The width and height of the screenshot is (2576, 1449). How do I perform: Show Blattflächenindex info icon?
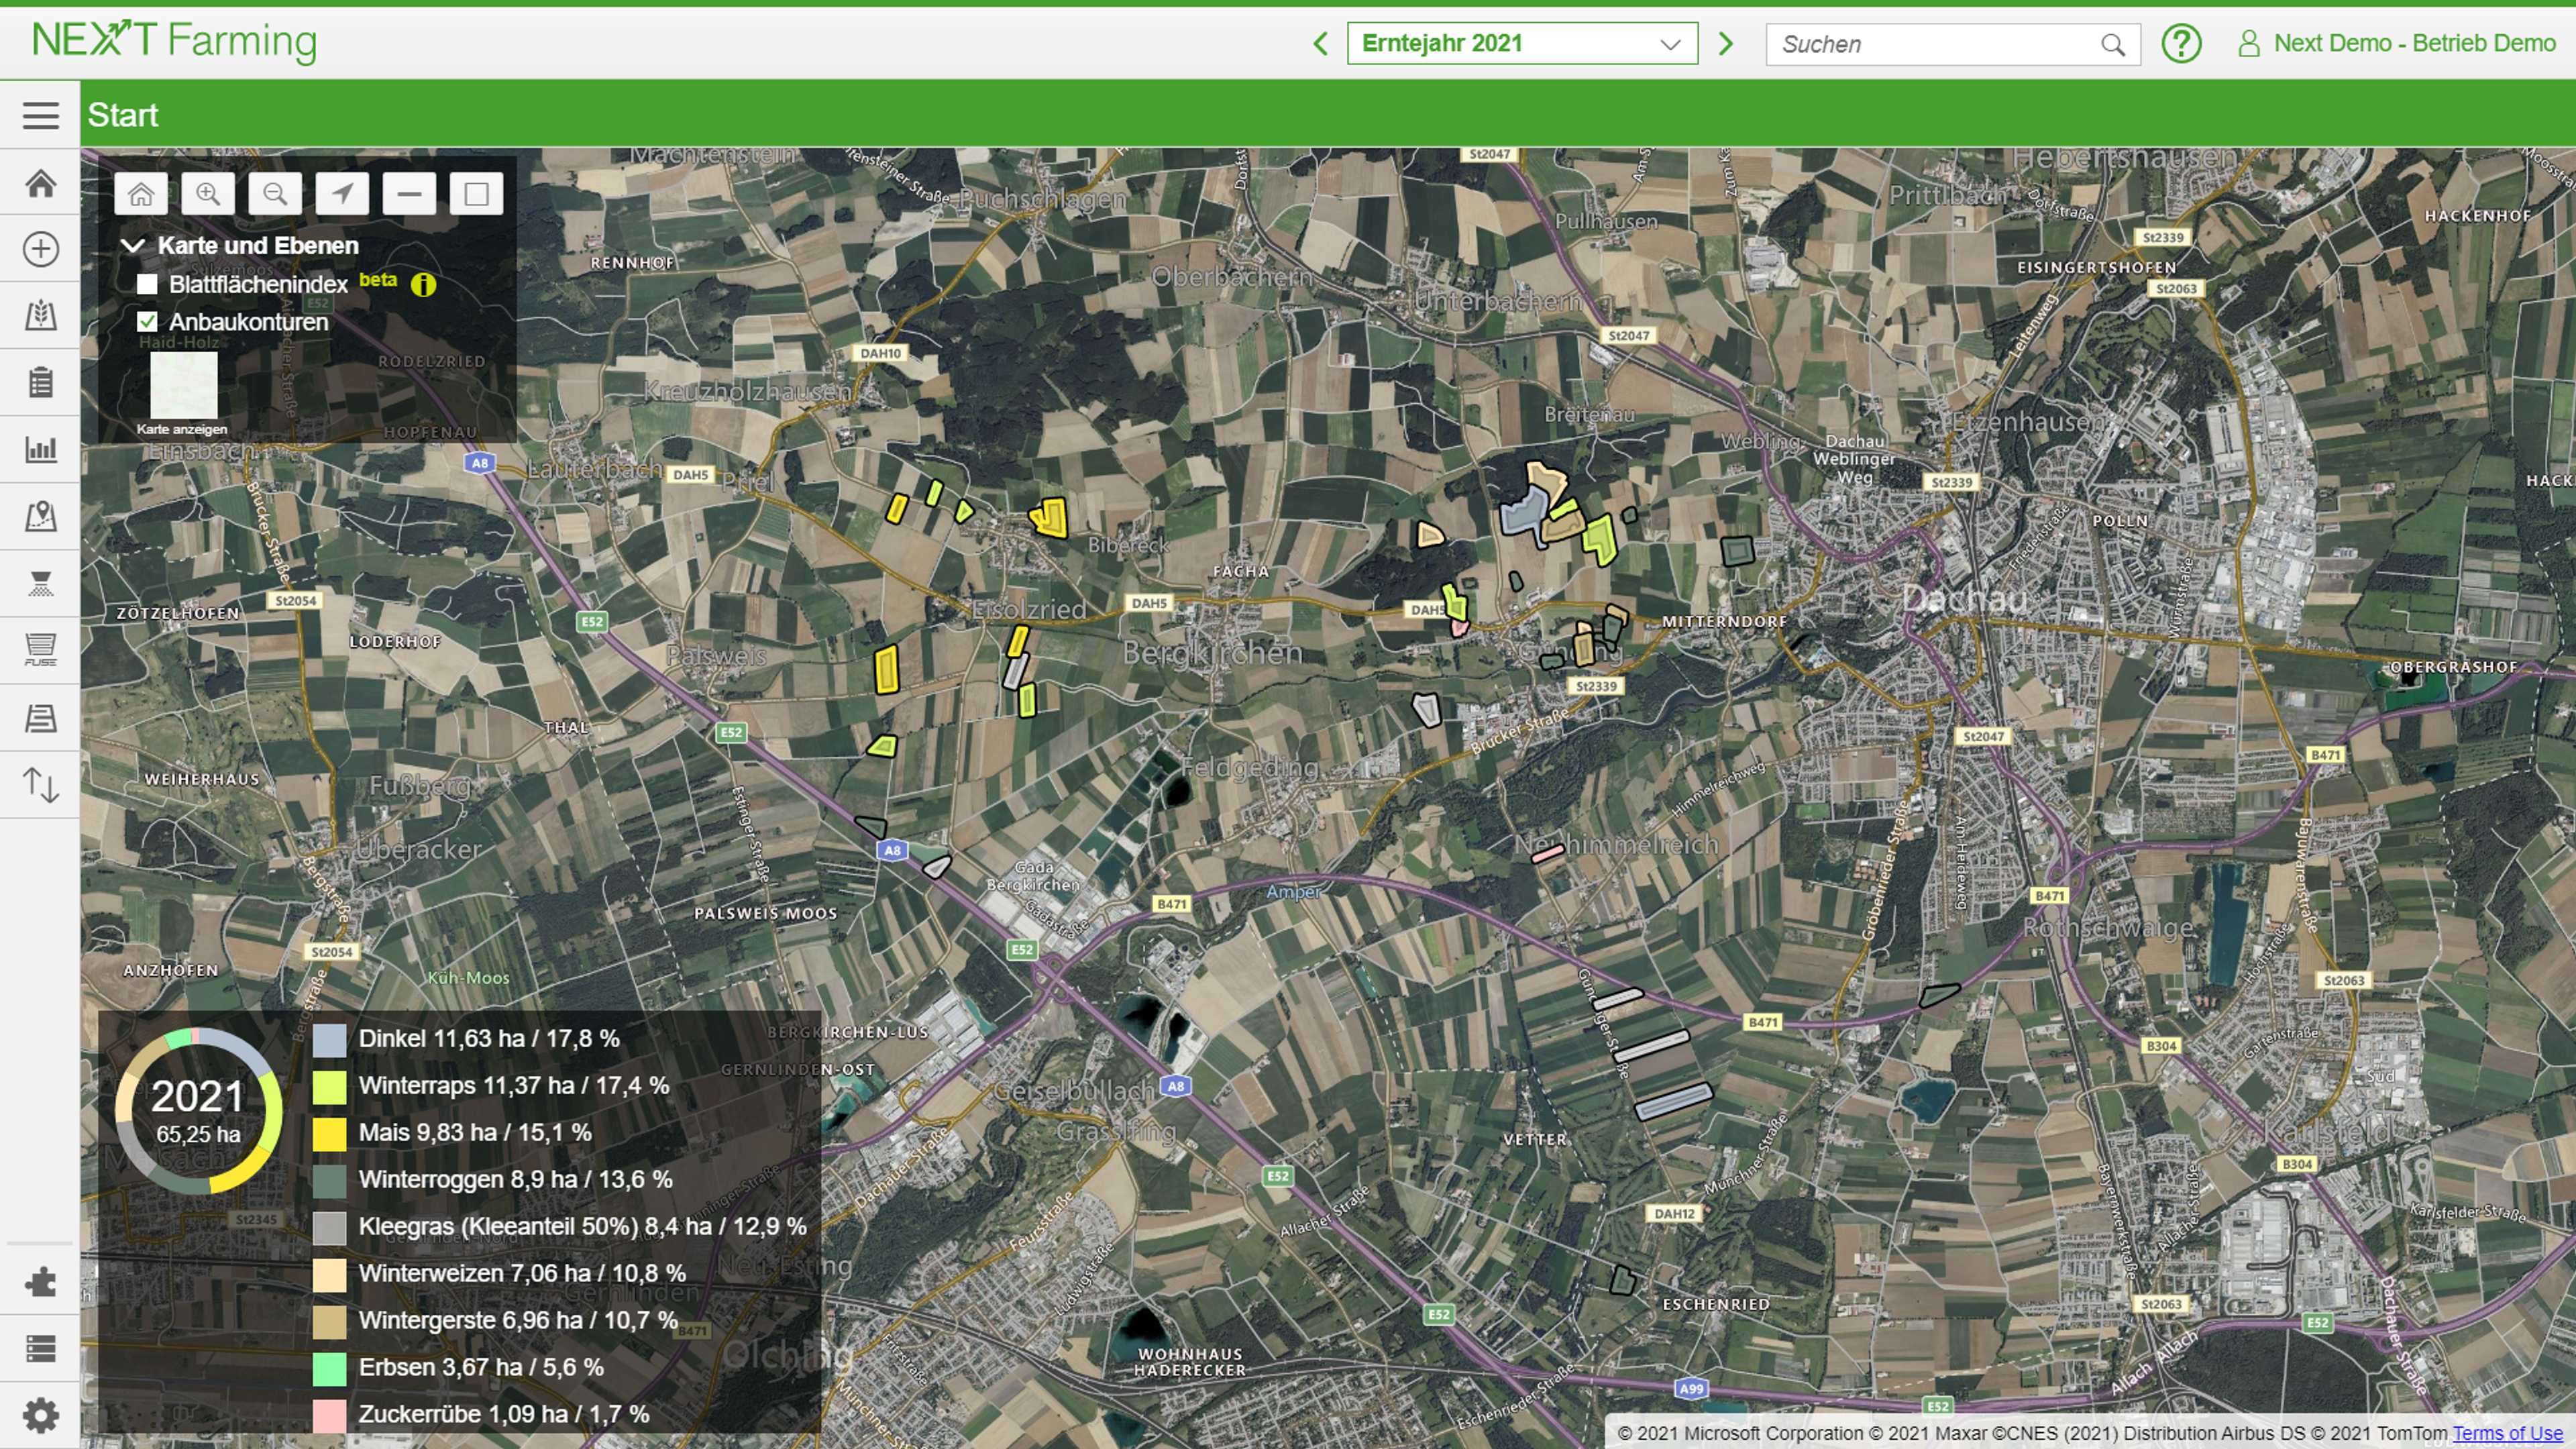coord(423,286)
